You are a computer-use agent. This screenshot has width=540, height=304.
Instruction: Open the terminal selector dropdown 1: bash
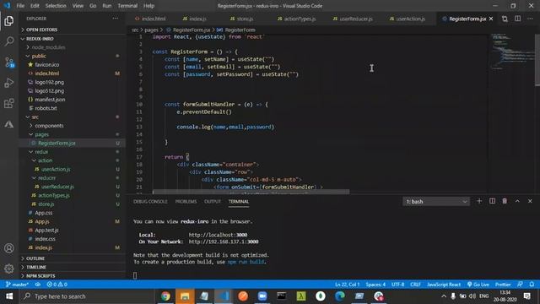pyautogui.click(x=436, y=201)
